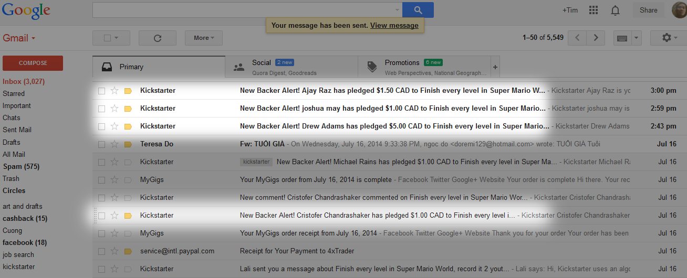Screen dimensions: 687x278
Task: Star the MyGigs order complete email
Action: (114, 180)
